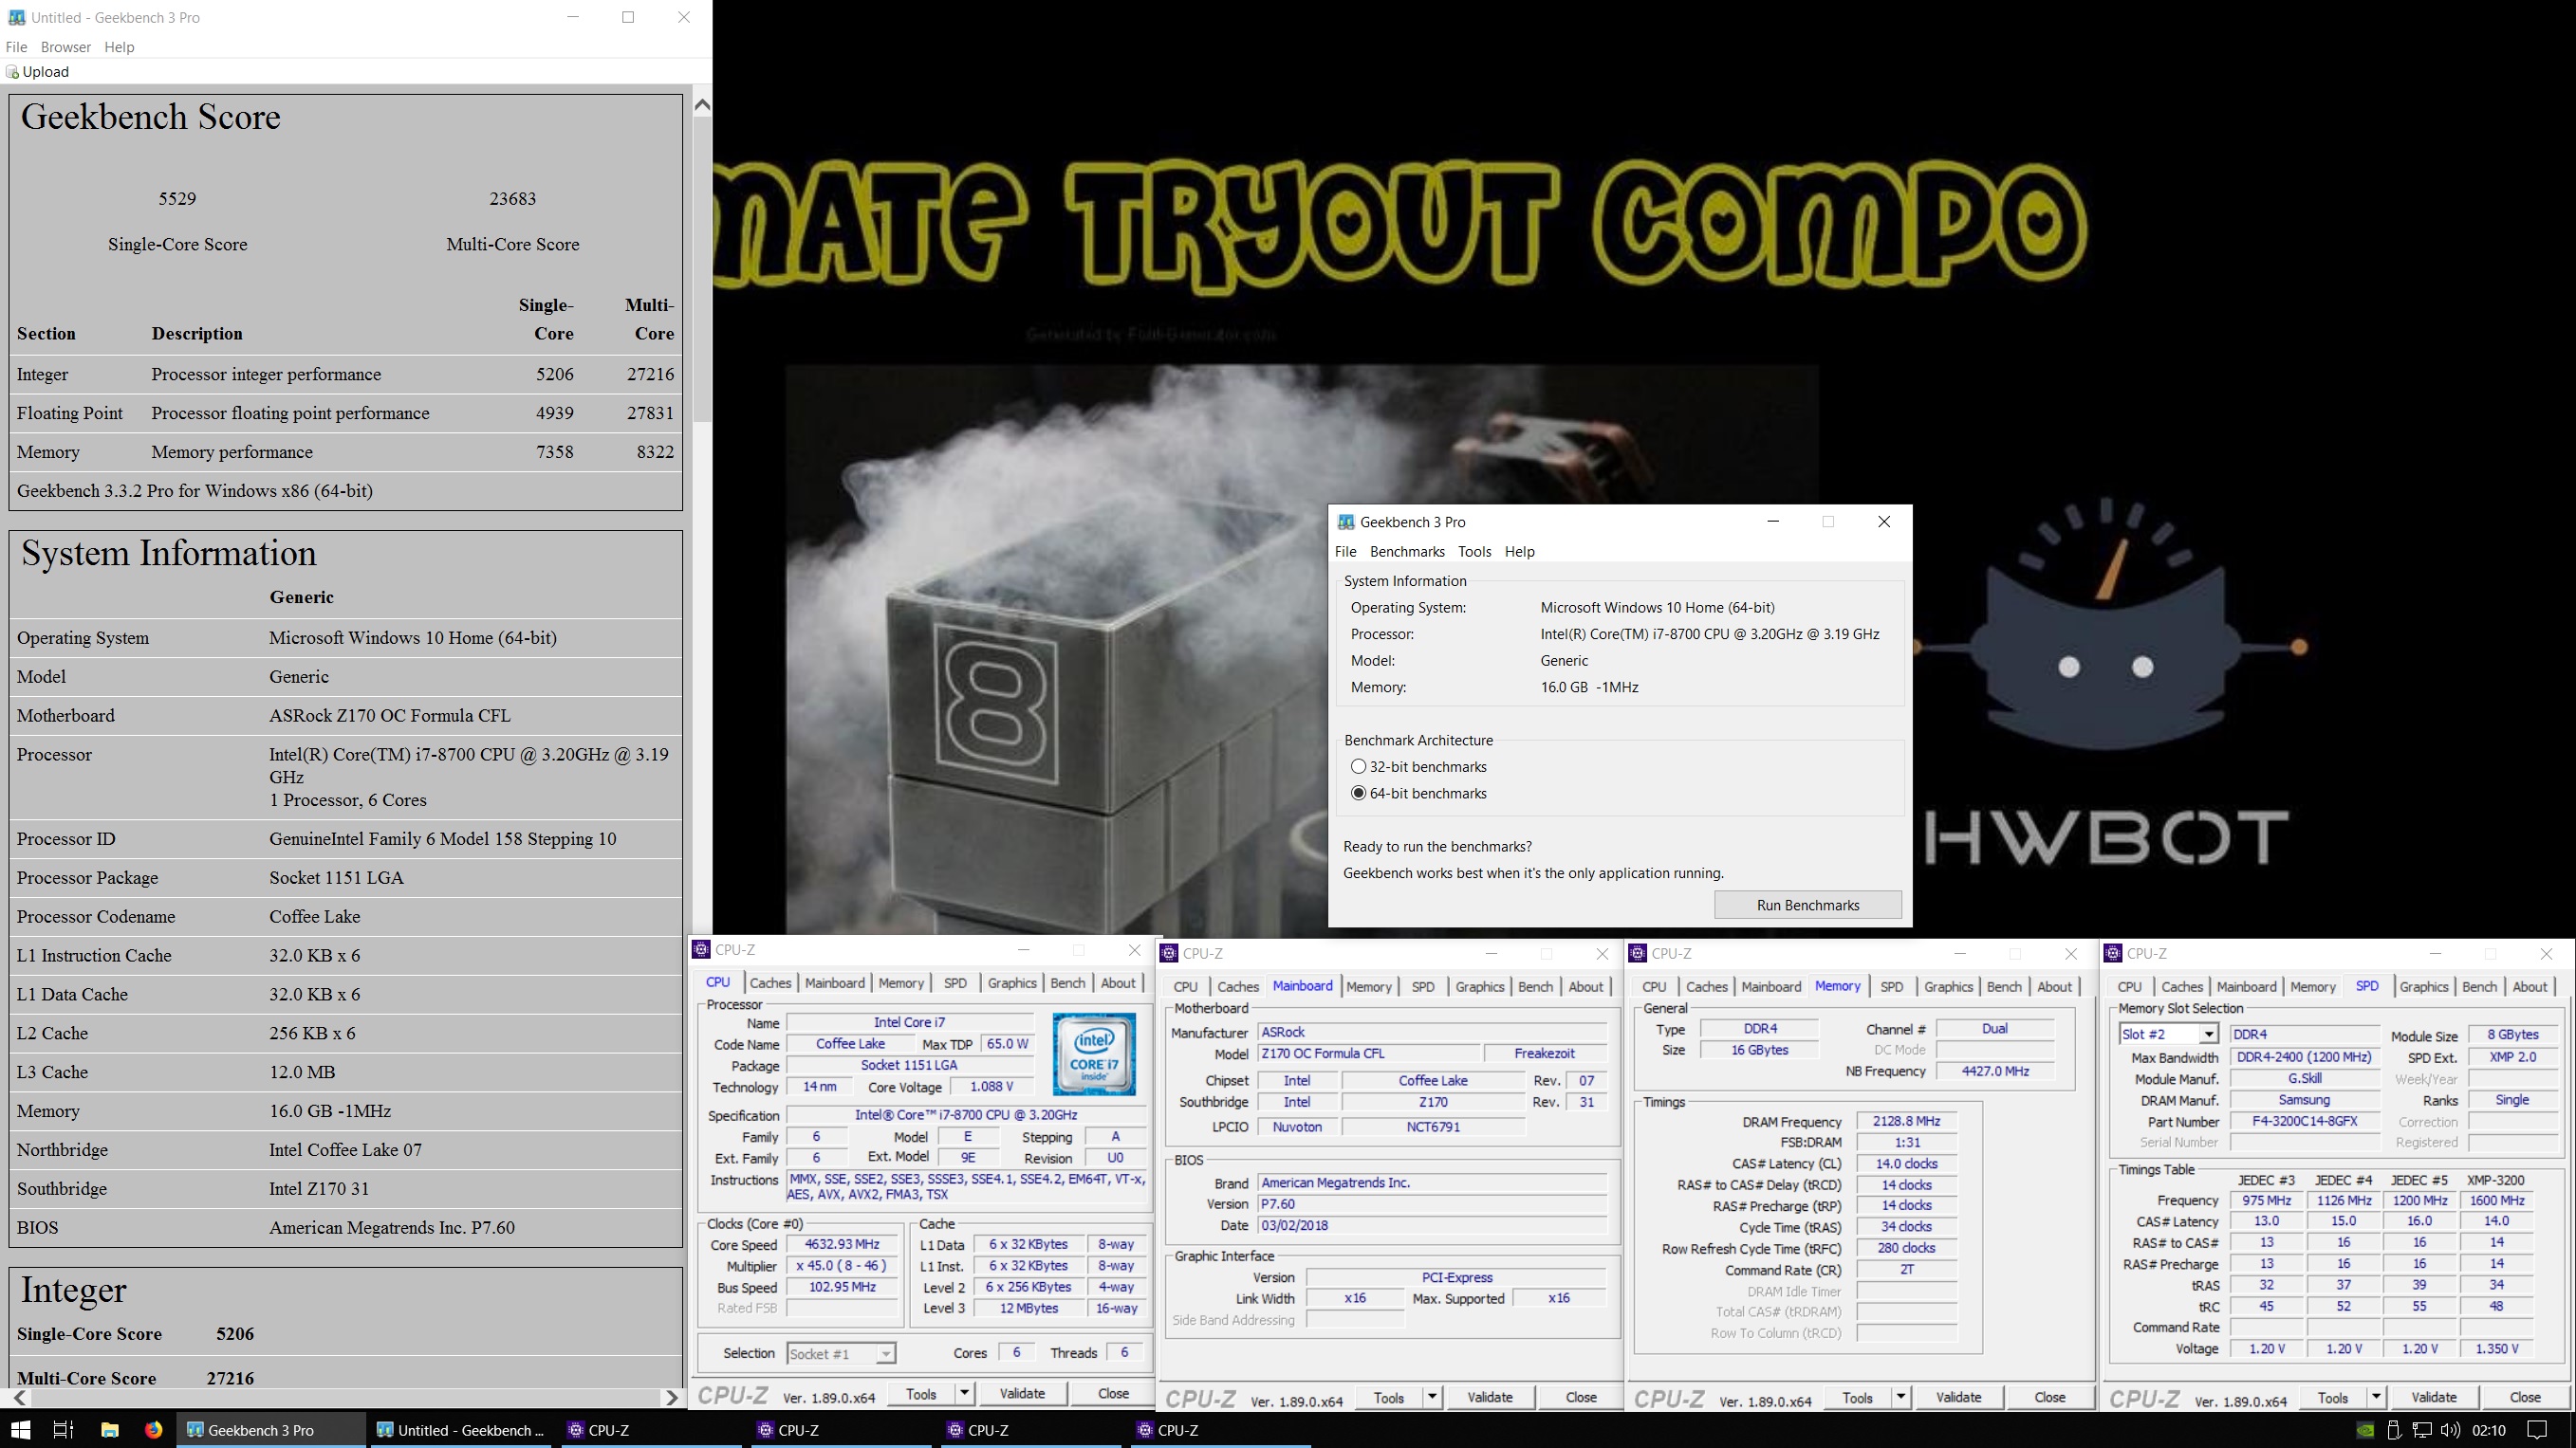Click Tools button in CPU-Z Memory window
Screen dimensions: 2576x1448
(1857, 1397)
